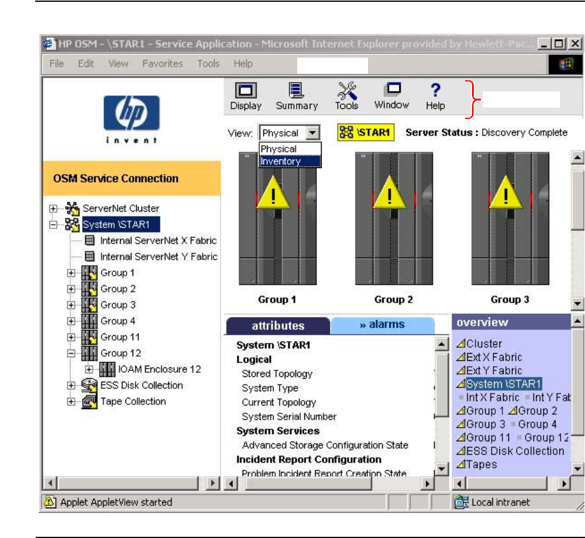Select Inventory in the View list
585x538 pixels.
click(x=290, y=161)
